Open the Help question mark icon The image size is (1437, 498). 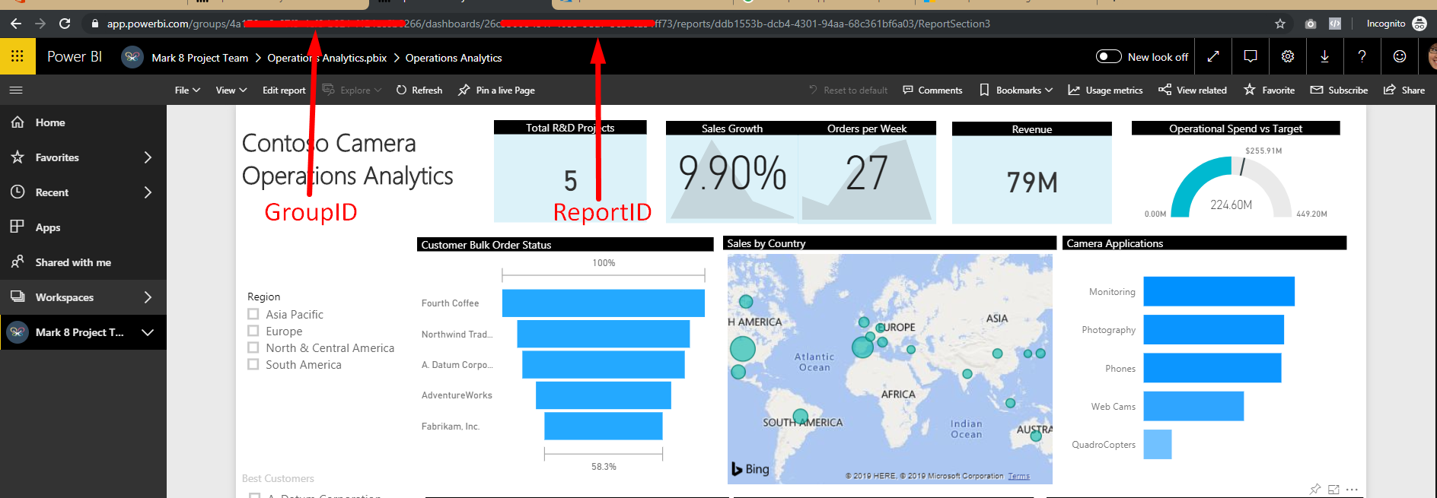pyautogui.click(x=1362, y=56)
